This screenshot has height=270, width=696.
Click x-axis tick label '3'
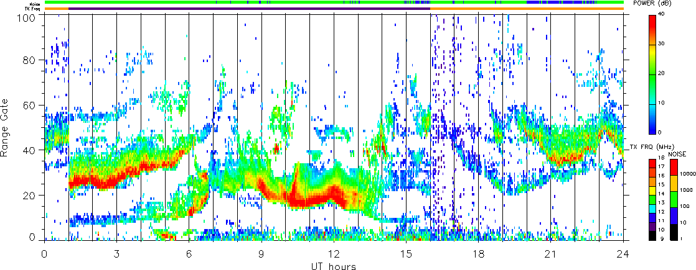coord(116,253)
